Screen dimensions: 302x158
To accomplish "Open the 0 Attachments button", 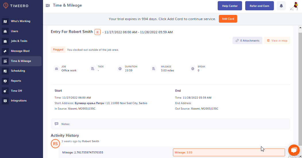I will coord(247,41).
